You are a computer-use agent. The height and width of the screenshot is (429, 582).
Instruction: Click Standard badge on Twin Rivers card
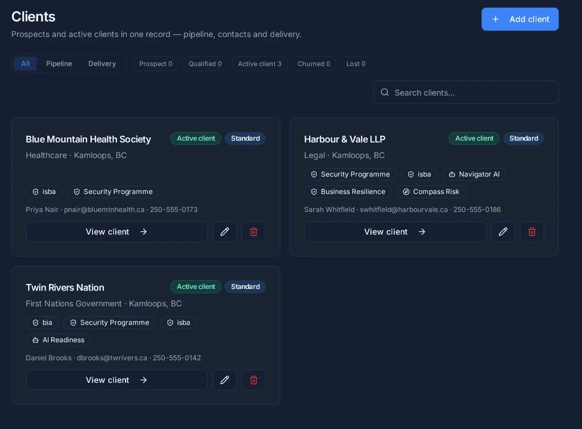click(245, 286)
